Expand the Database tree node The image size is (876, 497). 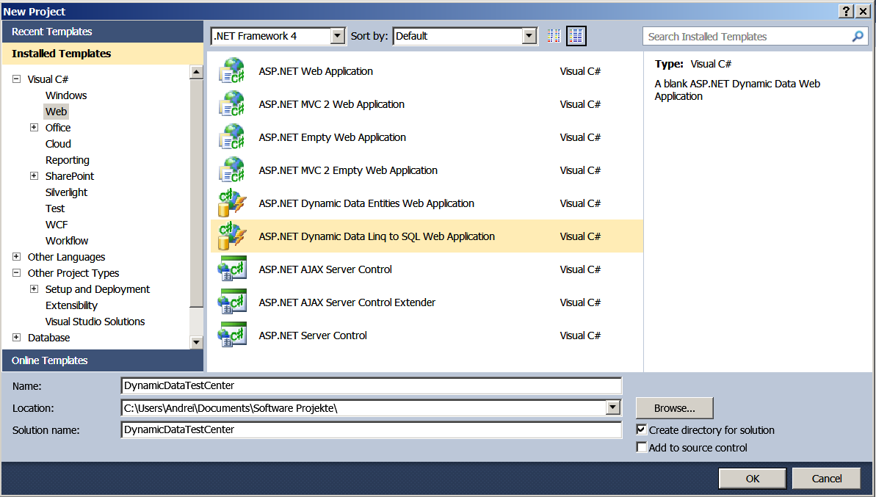click(x=15, y=337)
